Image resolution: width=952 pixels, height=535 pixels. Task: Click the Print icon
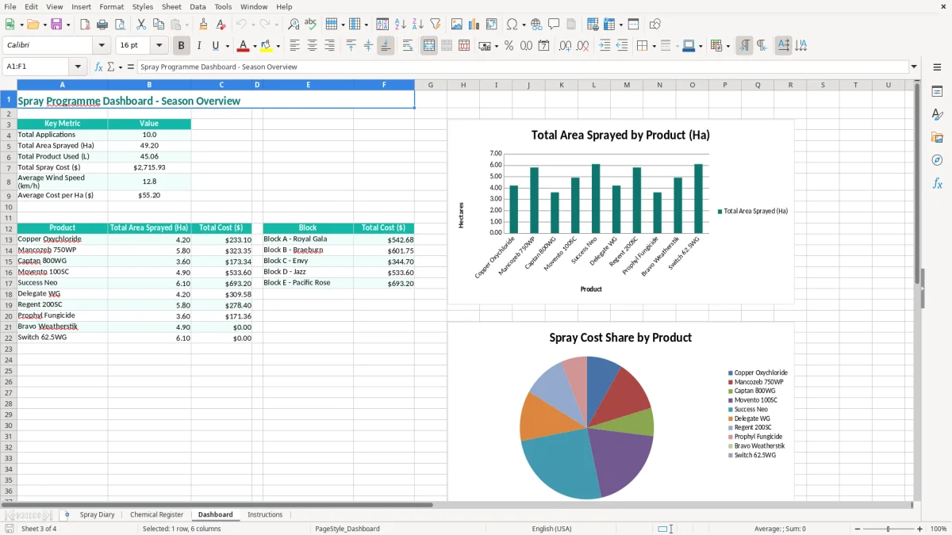(x=102, y=25)
